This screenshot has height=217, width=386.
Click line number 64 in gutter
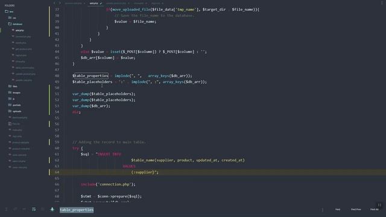57,172
